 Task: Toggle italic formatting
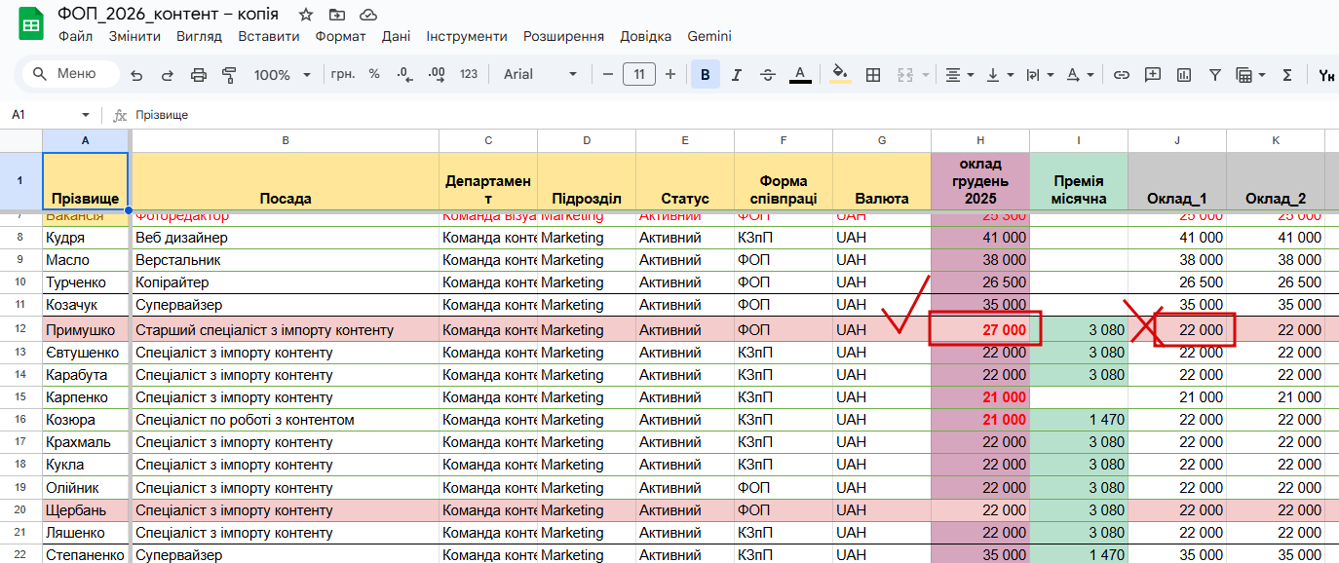pos(737,74)
